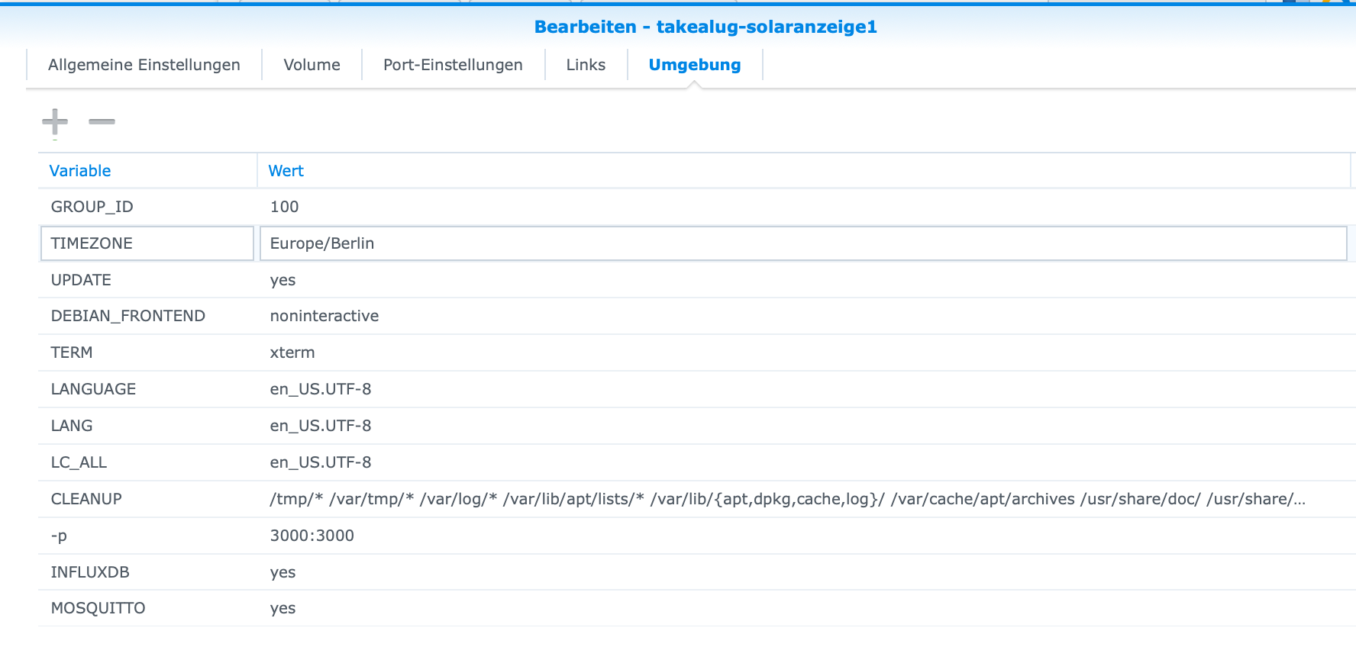Click the plus icon to add variable
Screen dimensions: 1356x647
click(54, 121)
